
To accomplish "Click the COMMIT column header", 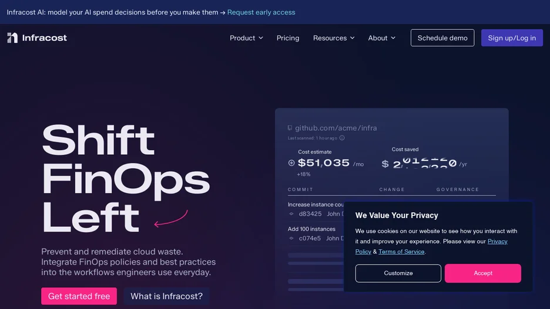I will tap(300, 189).
